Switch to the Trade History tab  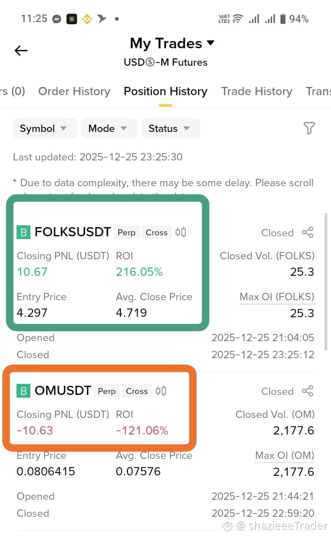[x=257, y=91]
